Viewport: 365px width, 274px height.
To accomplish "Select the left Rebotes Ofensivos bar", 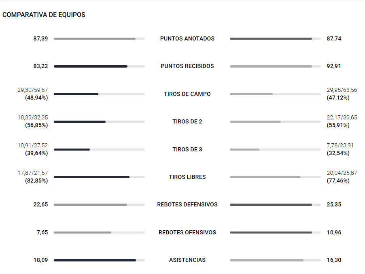I will pos(99,233).
